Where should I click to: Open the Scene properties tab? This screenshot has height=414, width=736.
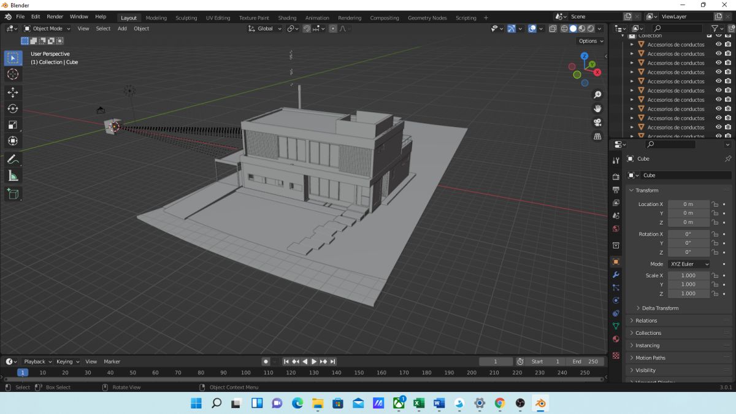point(616,215)
